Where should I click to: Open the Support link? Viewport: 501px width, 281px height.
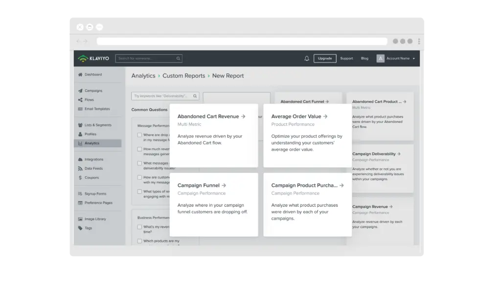tap(346, 58)
